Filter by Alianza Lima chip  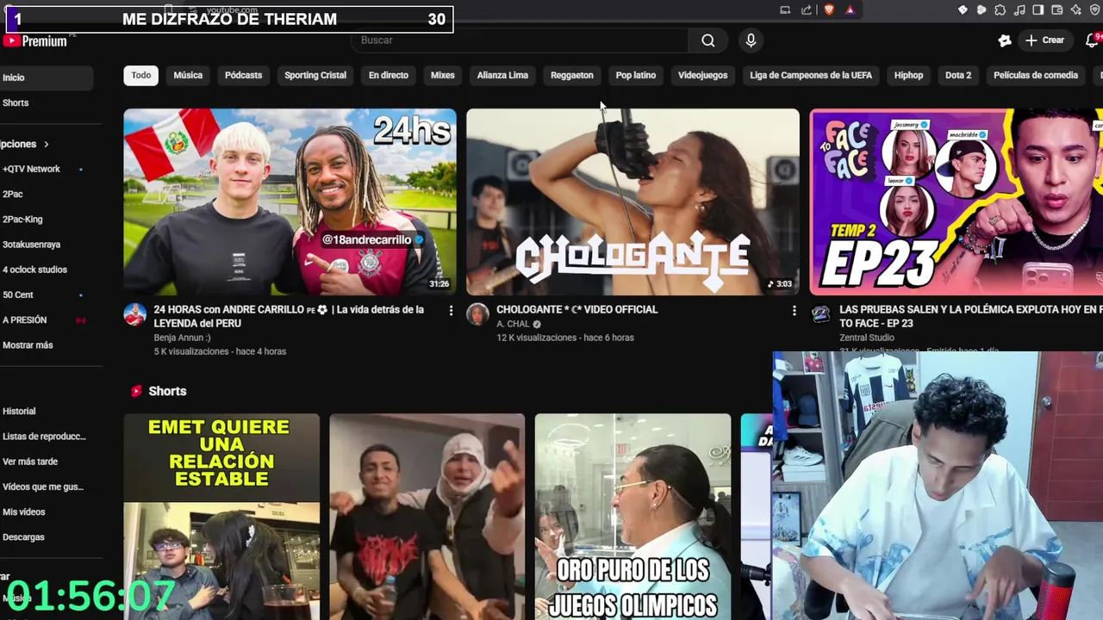pos(502,75)
